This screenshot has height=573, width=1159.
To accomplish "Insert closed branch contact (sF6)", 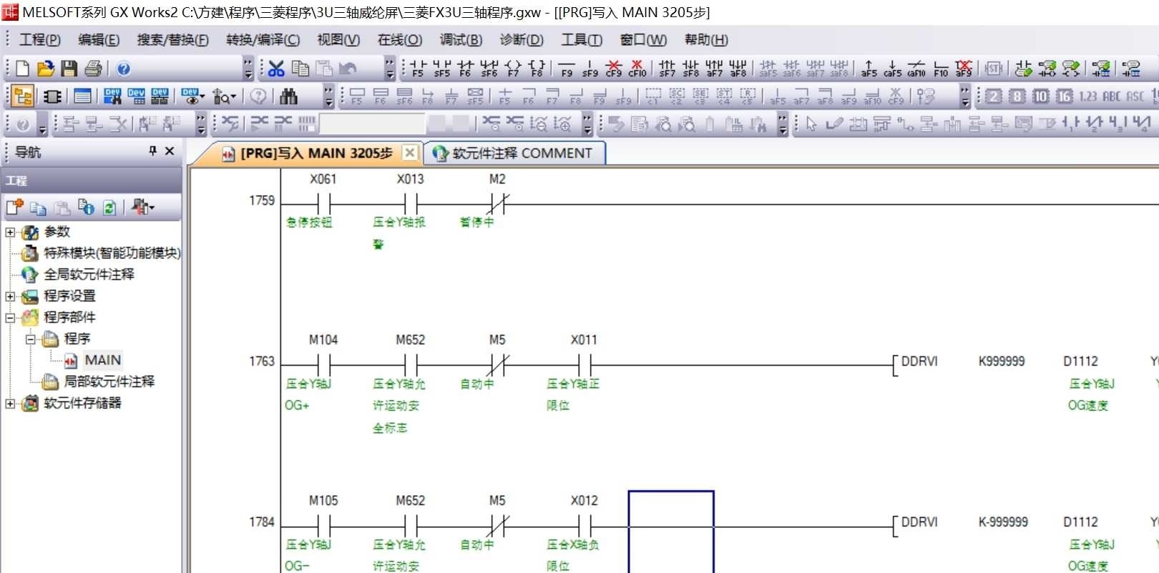I will pos(489,69).
